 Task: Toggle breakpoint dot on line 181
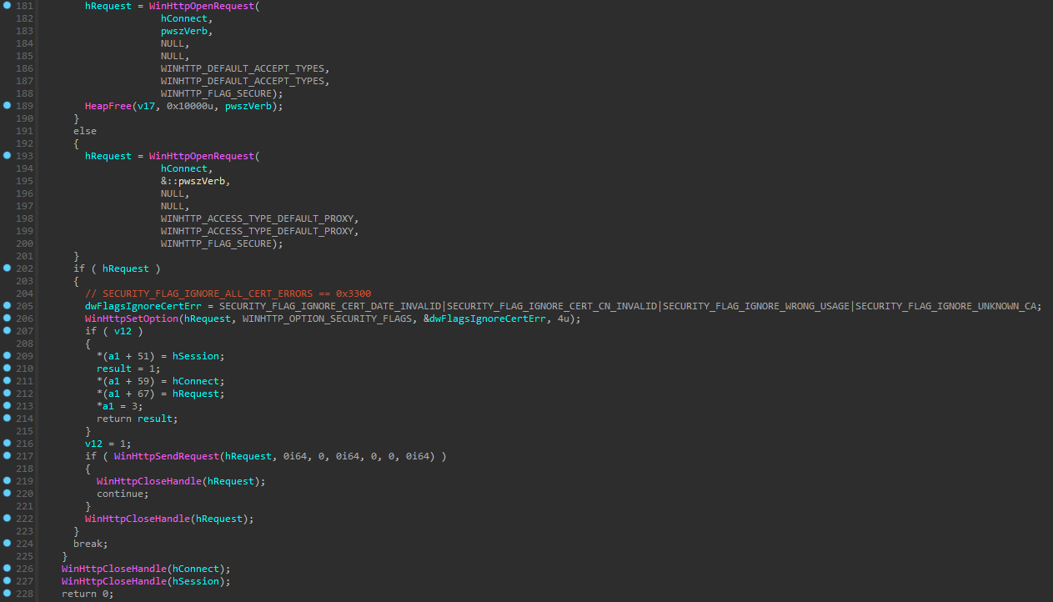tap(8, 6)
